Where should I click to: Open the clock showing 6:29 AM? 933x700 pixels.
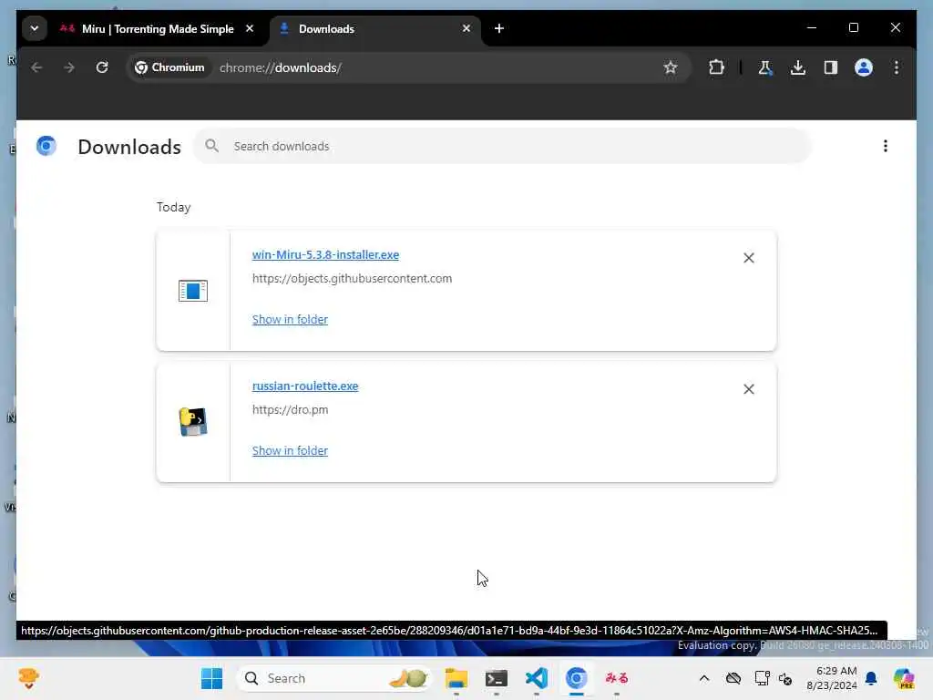[831, 678]
